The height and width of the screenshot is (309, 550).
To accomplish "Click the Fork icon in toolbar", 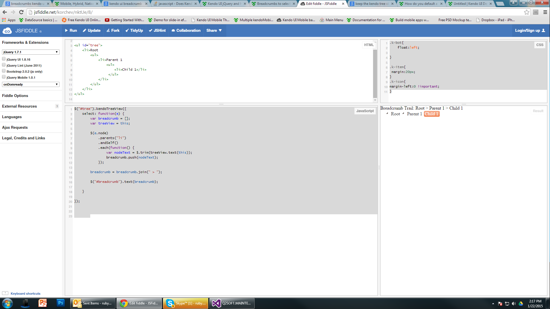I will (108, 31).
